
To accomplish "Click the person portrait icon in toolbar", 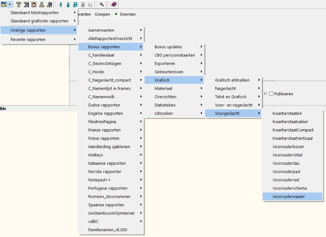I will pos(34,4).
